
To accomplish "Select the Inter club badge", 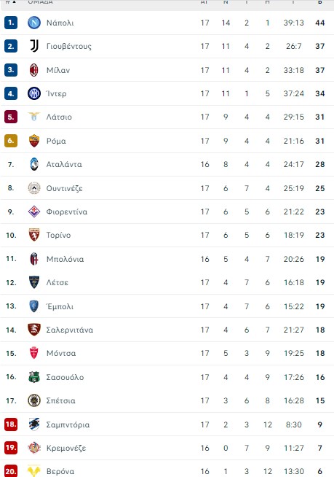I will pyautogui.click(x=34, y=93).
